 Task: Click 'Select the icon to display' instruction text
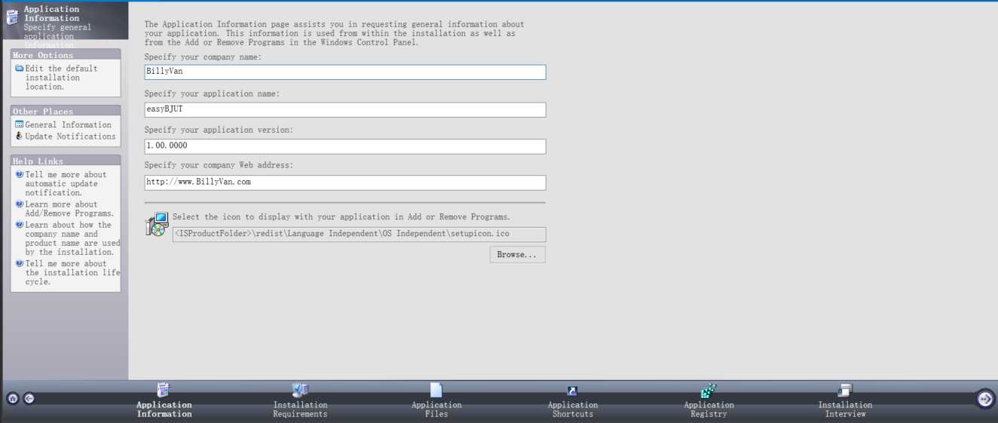(x=341, y=217)
